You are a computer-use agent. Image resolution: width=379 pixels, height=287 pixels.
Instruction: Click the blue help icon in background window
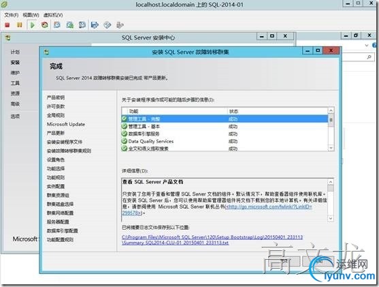[375, 45]
